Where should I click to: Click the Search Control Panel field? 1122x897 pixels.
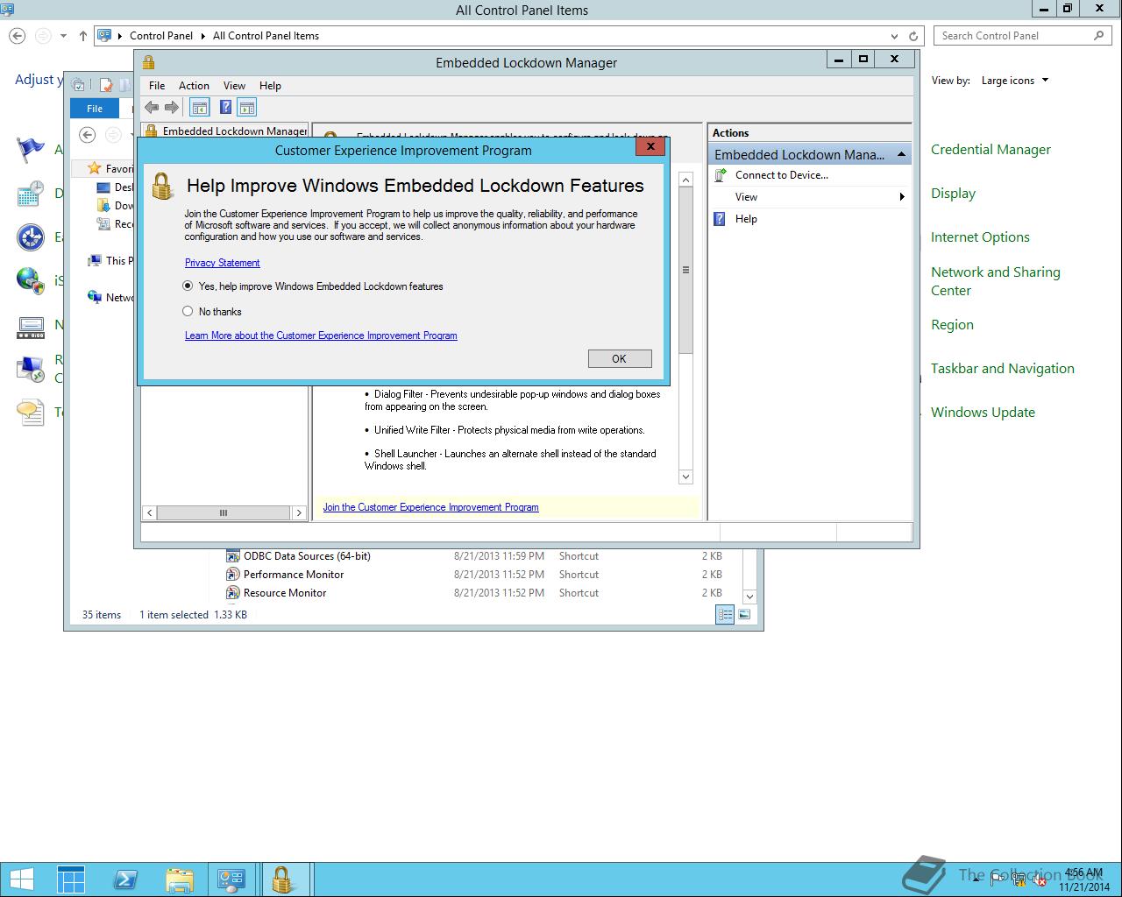point(1022,36)
